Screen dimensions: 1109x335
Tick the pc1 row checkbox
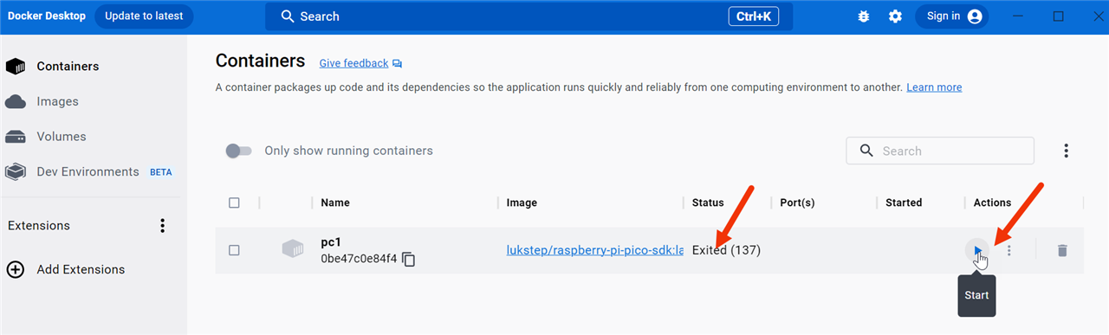point(234,250)
